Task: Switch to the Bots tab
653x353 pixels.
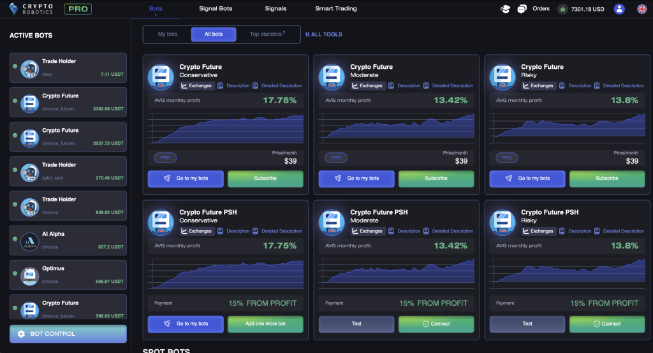Action: (156, 8)
